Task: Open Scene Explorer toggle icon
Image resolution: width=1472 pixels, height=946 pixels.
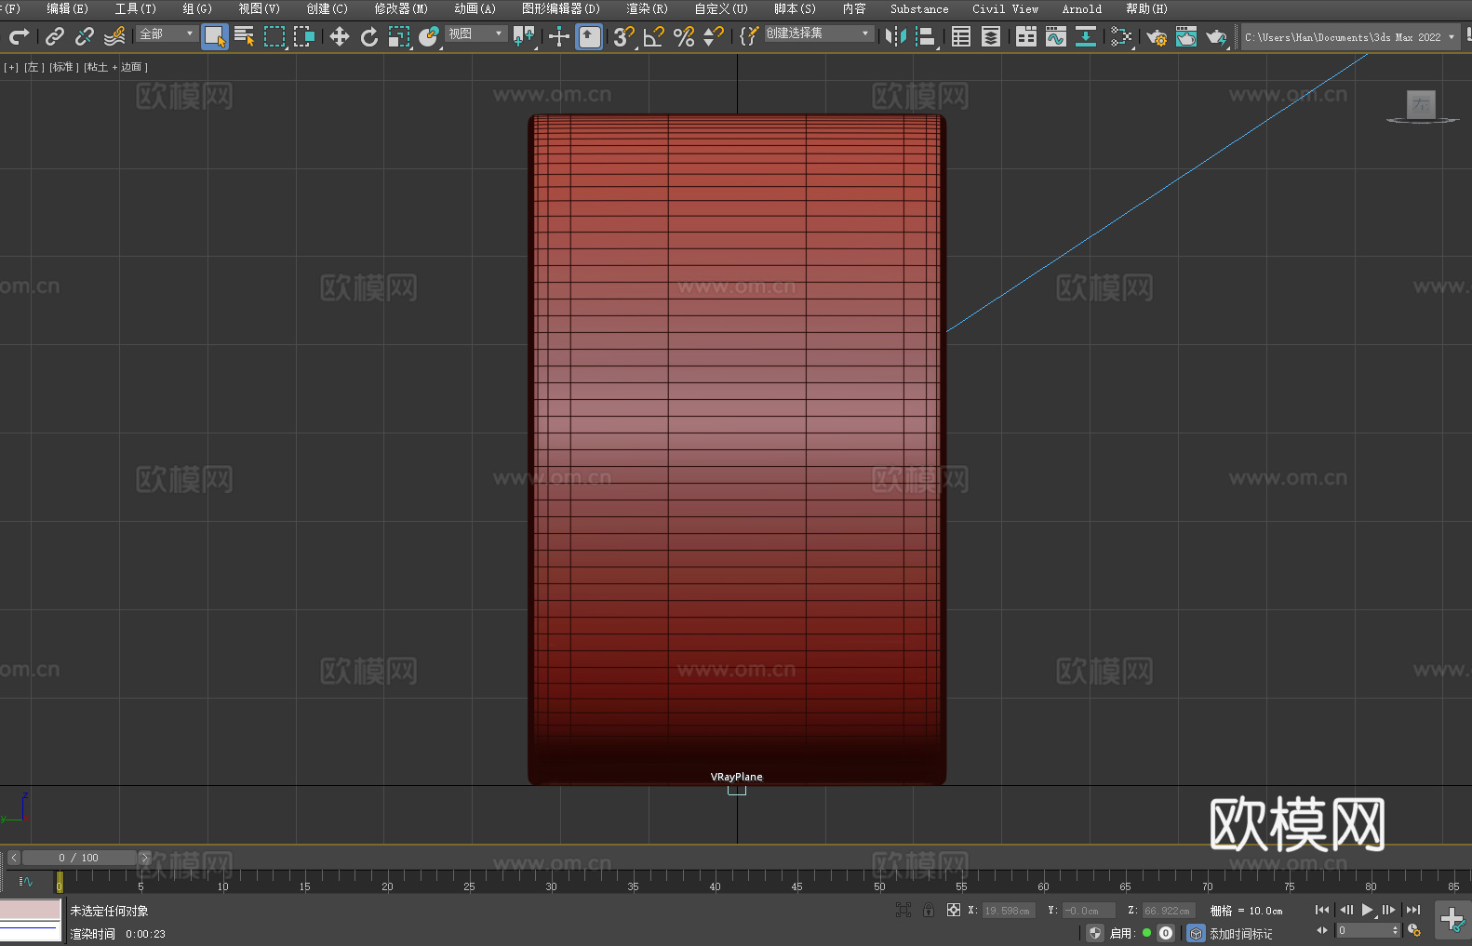Action: tap(961, 36)
